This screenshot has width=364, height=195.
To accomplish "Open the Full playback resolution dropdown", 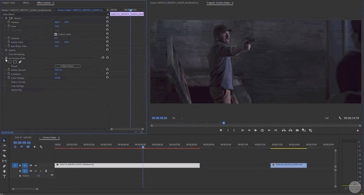I will (x=330, y=118).
